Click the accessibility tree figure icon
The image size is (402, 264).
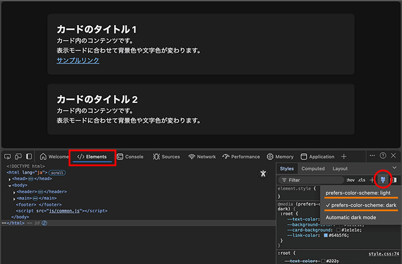pos(263,174)
